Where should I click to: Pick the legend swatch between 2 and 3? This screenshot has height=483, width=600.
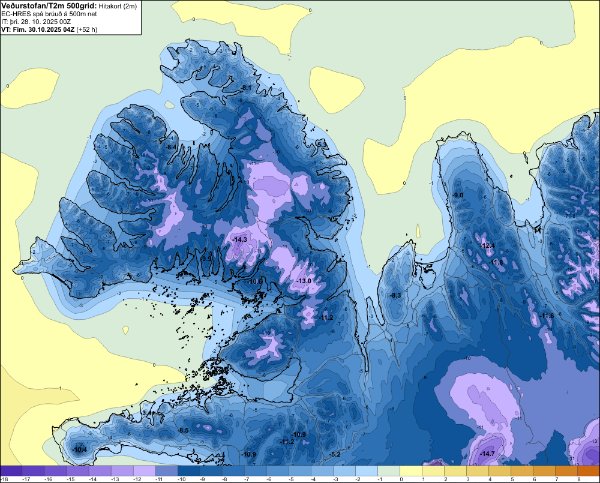click(x=455, y=471)
